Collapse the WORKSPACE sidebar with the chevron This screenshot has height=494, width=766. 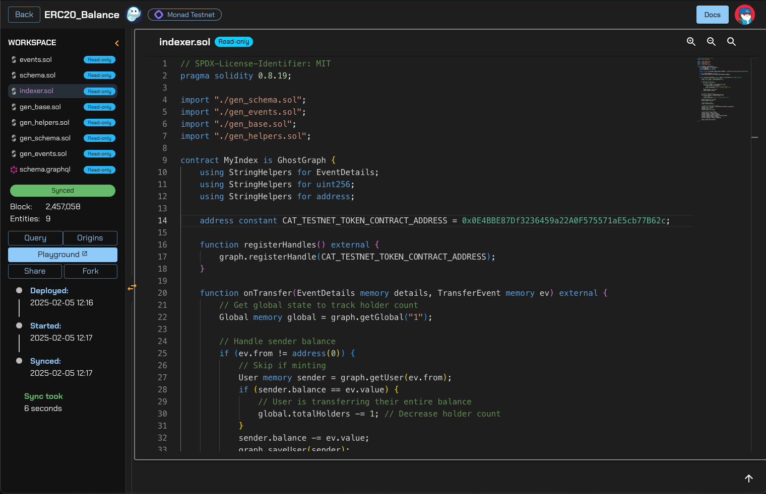click(x=116, y=43)
